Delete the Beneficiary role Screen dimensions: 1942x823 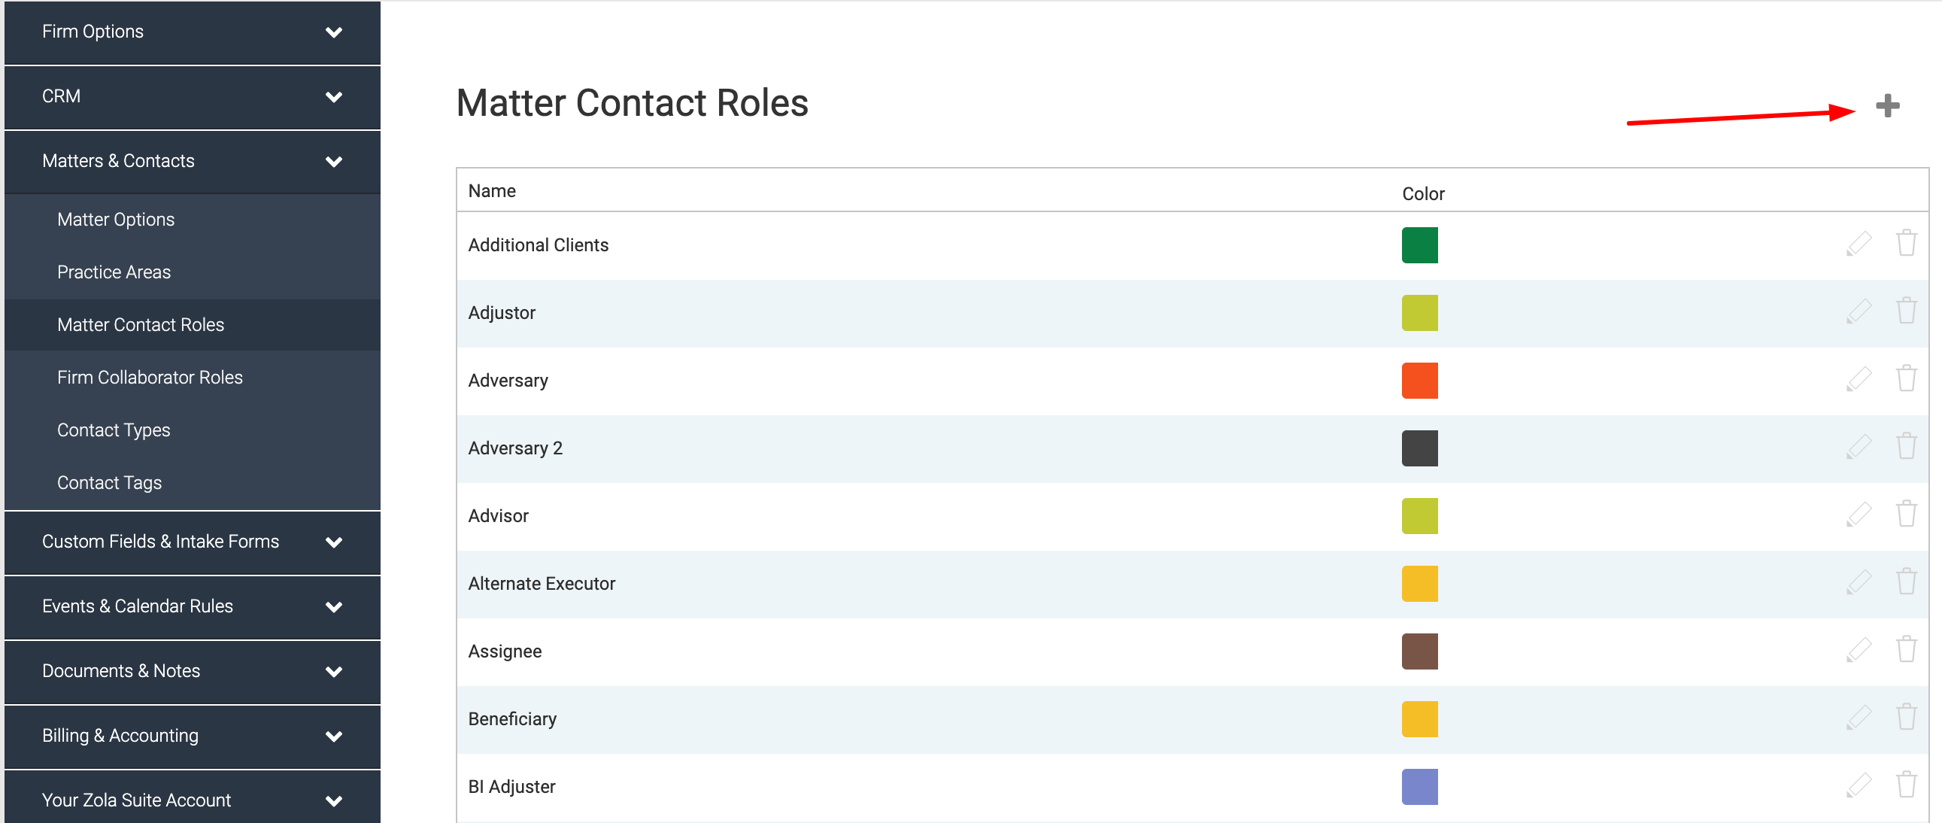coord(1906,718)
